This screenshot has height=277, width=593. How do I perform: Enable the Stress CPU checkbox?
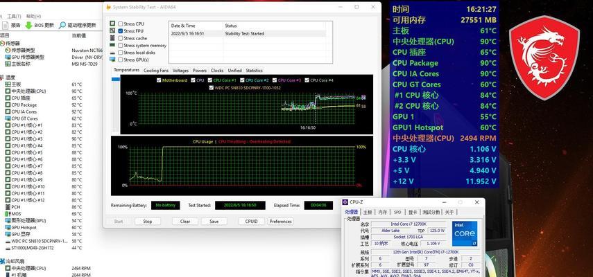120,24
